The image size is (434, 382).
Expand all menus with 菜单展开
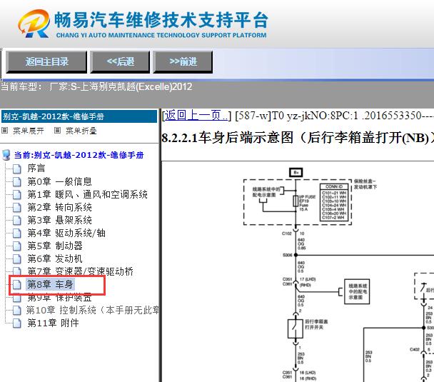click(x=29, y=131)
